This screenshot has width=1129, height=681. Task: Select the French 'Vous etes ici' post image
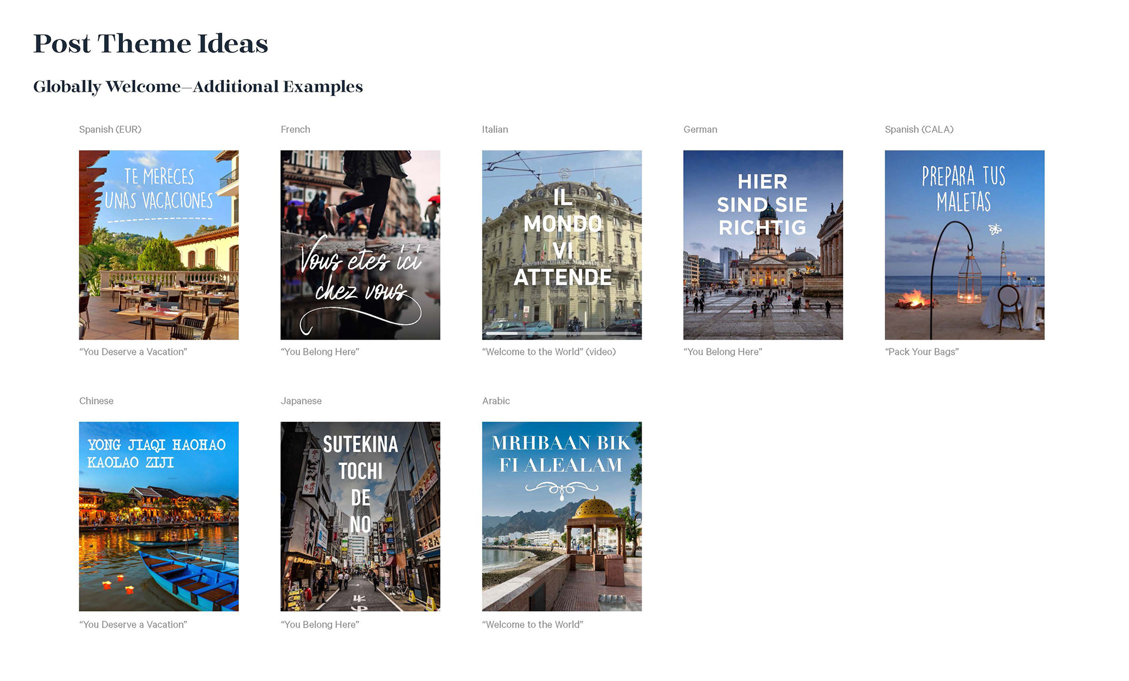[x=360, y=244]
